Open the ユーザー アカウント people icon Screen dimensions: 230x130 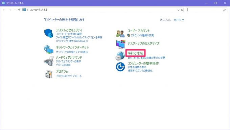tap(120, 34)
